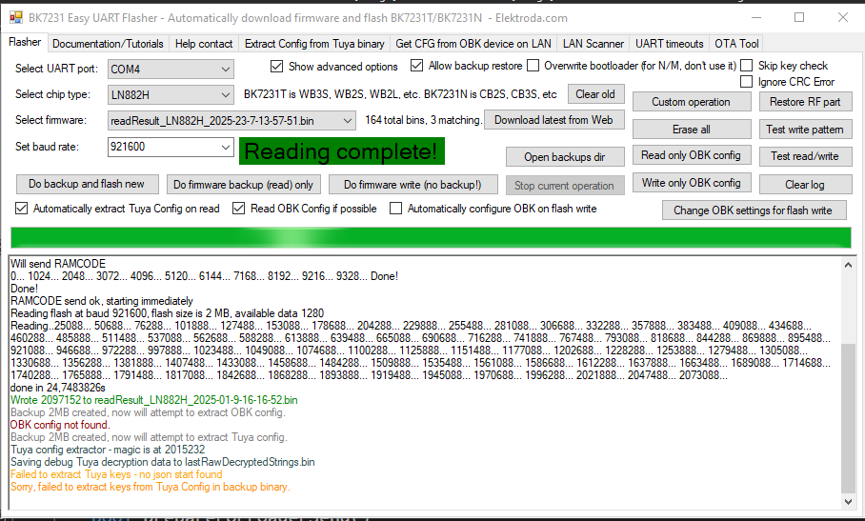Click the Reading complete! status label
The image size is (865, 521).
click(x=342, y=151)
